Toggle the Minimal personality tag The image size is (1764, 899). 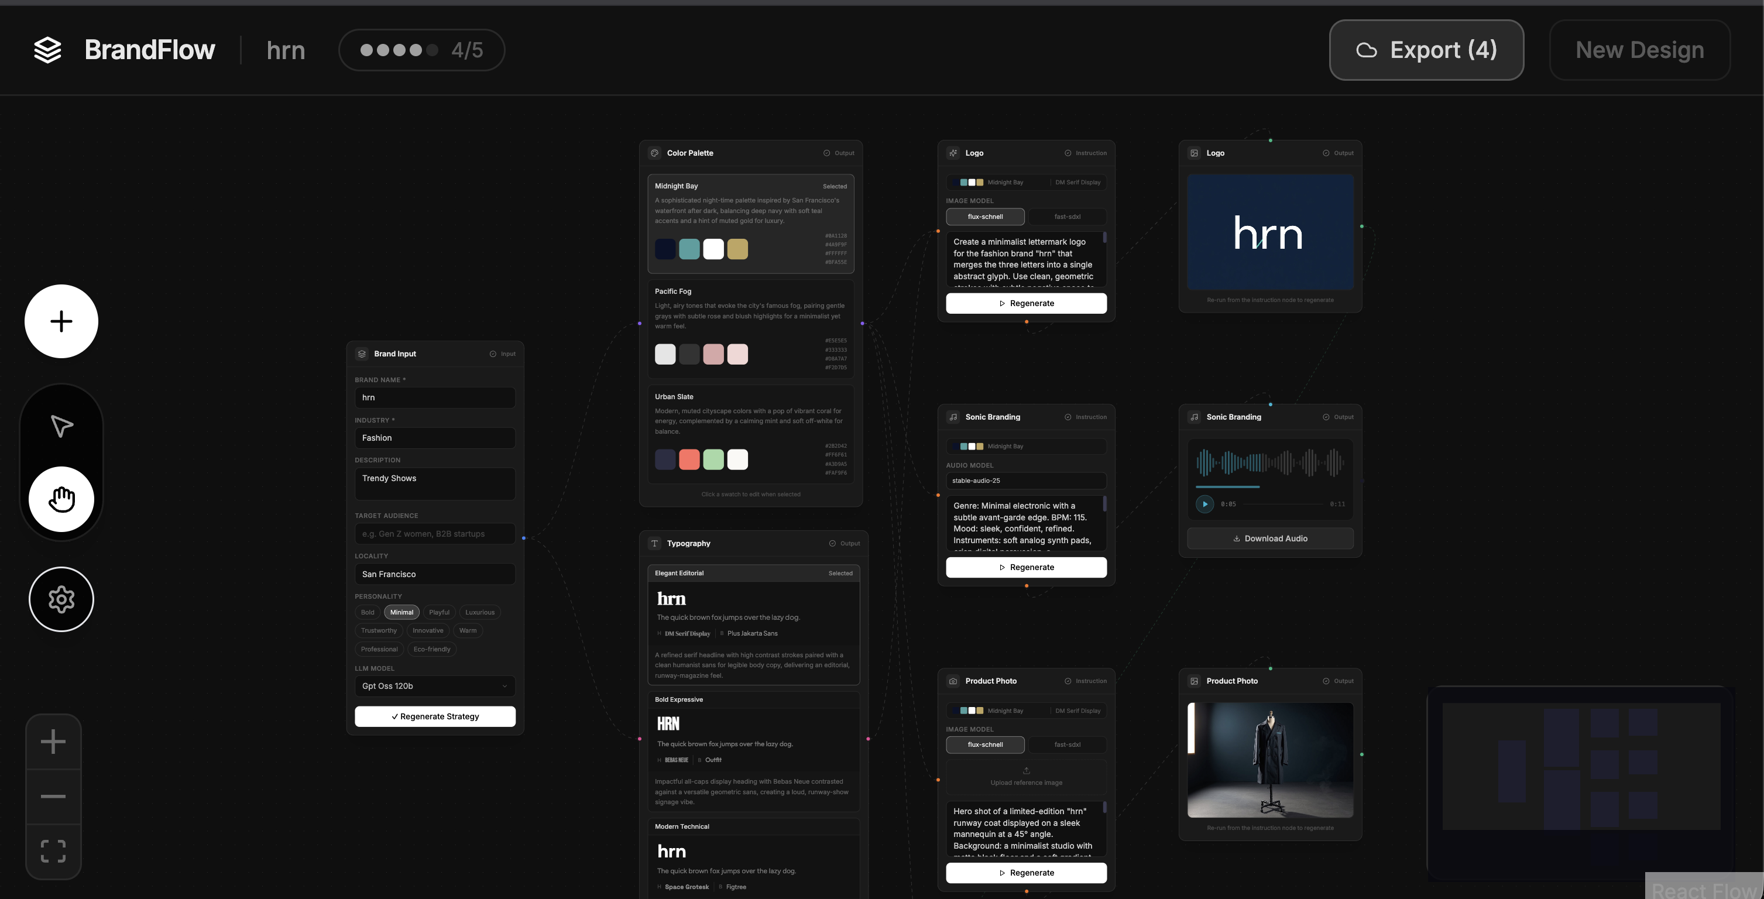tap(401, 612)
